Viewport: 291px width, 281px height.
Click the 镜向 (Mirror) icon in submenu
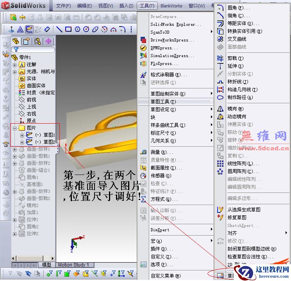point(220,108)
